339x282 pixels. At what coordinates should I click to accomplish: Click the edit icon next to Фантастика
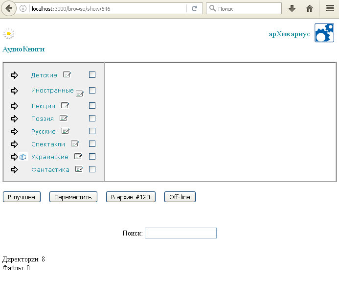tap(79, 169)
